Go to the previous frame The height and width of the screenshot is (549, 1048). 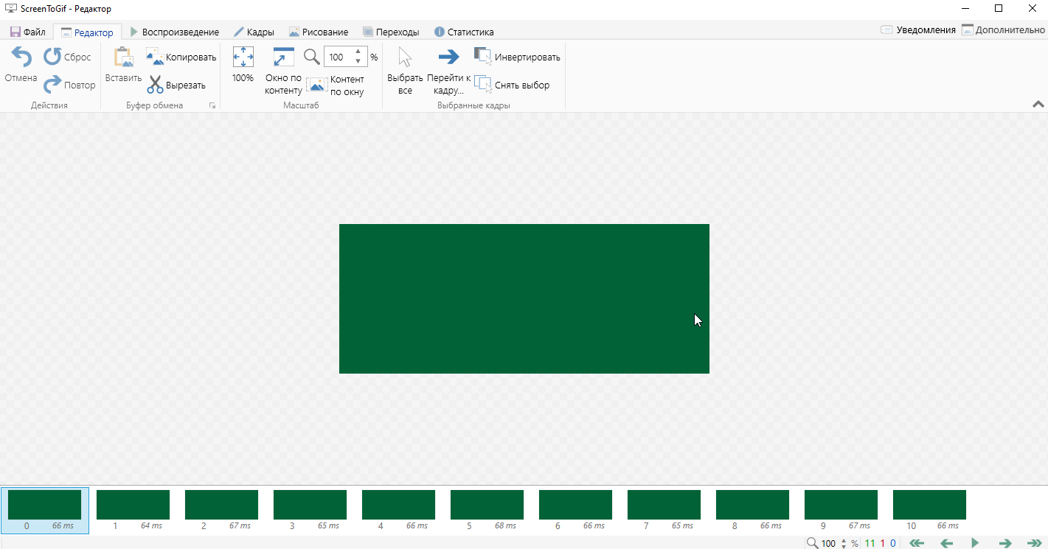pos(946,543)
